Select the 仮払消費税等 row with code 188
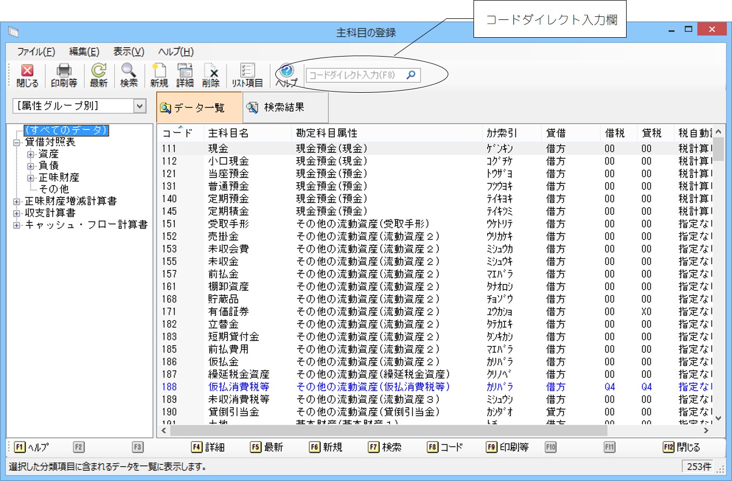This screenshot has height=481, width=732. point(239,387)
